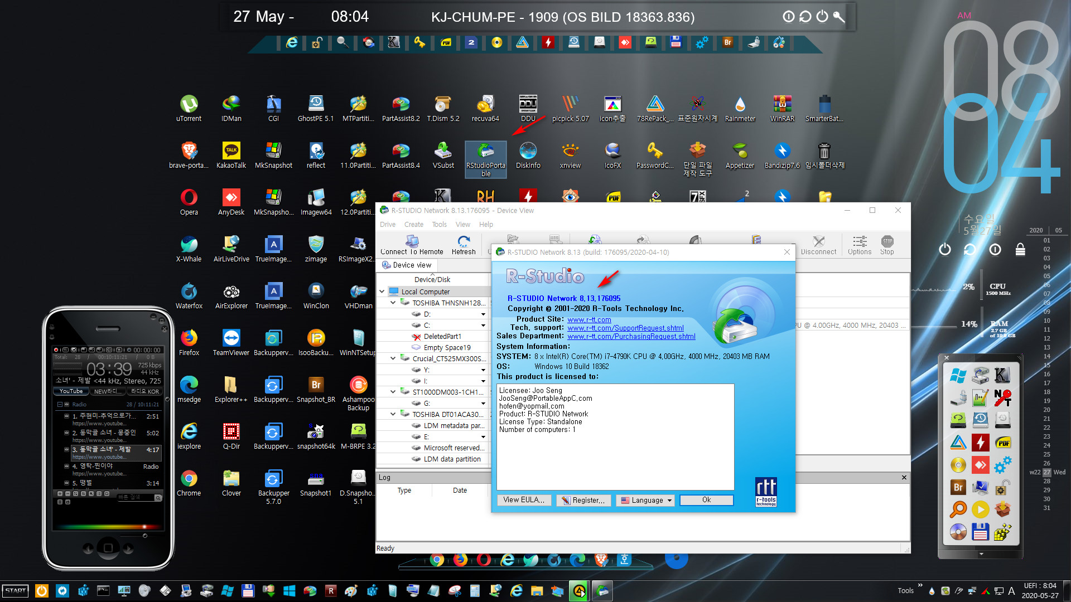Open the Drive menu in R-Studio
1071x602 pixels.
(387, 225)
